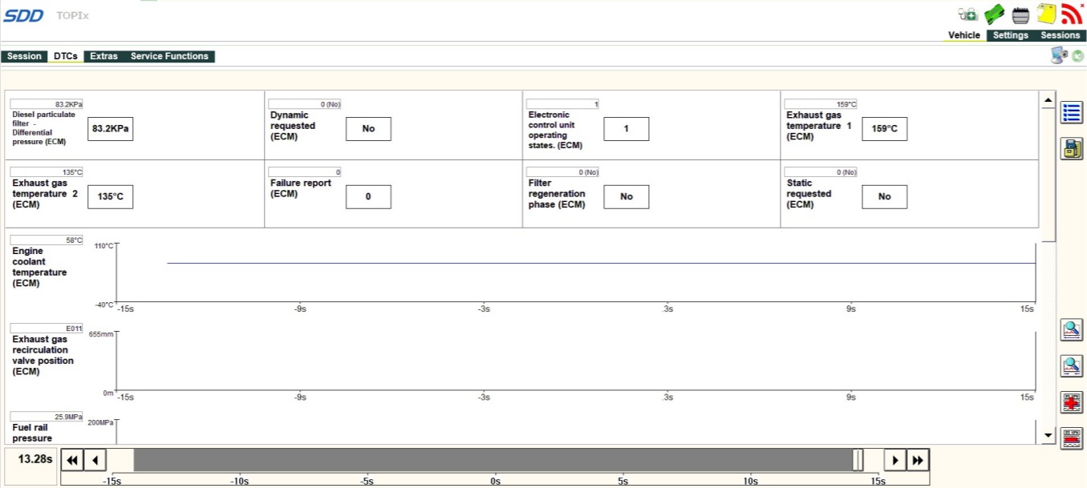Image resolution: width=1087 pixels, height=488 pixels.
Task: Click the red cross graph icon
Action: click(x=1071, y=401)
